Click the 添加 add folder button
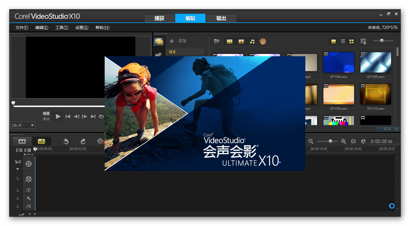410x226 pixels. (x=178, y=41)
